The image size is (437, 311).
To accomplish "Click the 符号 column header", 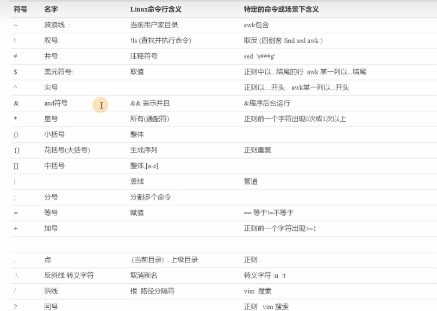I will pyautogui.click(x=20, y=9).
